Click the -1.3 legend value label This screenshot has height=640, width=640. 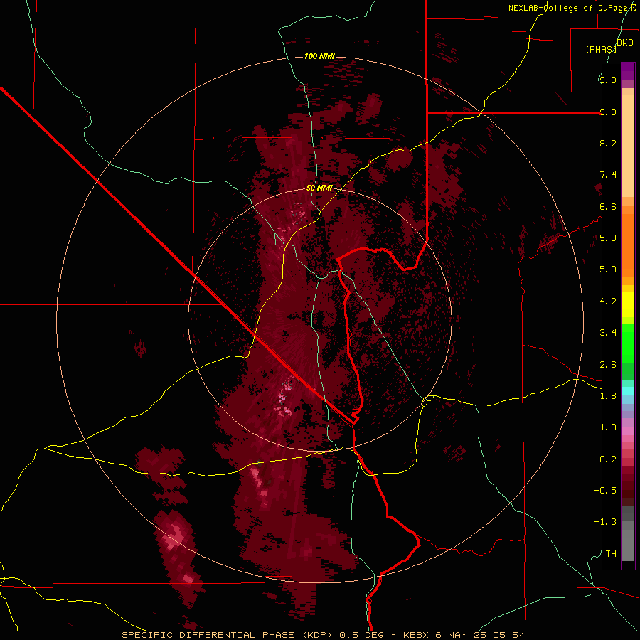tap(605, 522)
